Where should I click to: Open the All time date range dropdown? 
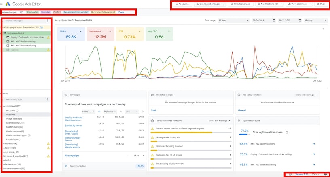click(x=233, y=20)
